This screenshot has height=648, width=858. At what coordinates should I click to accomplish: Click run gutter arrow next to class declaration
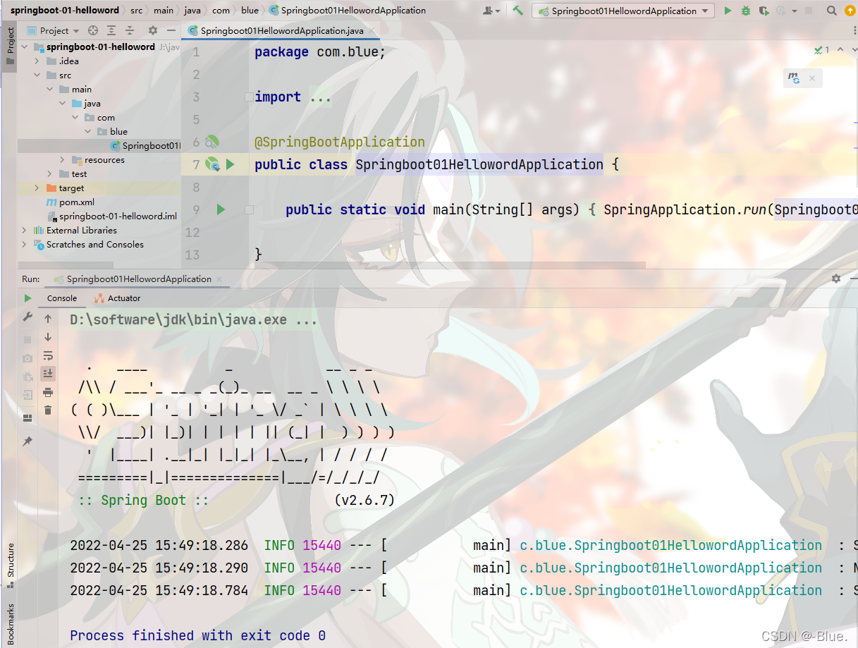click(230, 164)
